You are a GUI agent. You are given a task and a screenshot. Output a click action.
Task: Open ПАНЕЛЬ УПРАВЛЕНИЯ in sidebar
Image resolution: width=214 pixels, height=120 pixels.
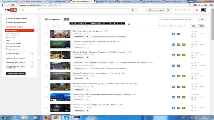[16, 23]
